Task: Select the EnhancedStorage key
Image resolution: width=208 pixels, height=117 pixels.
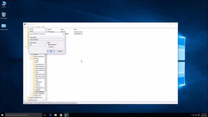Action: tap(40, 70)
